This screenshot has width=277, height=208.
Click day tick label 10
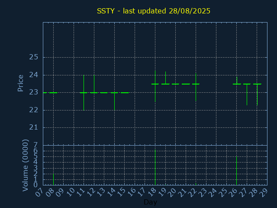[x=71, y=192]
